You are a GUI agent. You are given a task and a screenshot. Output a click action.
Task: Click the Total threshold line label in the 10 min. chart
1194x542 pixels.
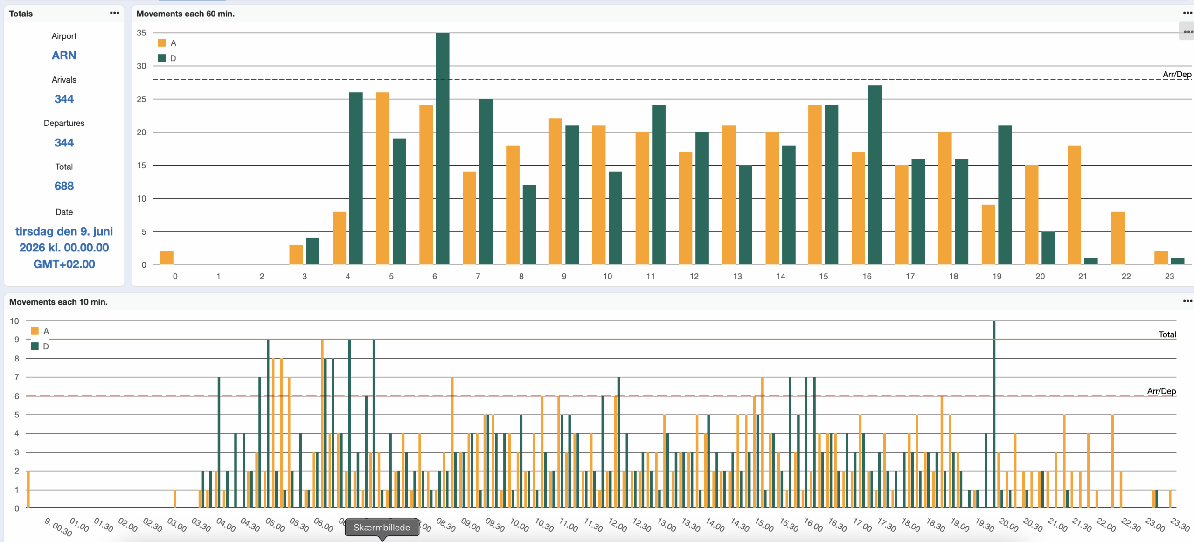(1167, 334)
